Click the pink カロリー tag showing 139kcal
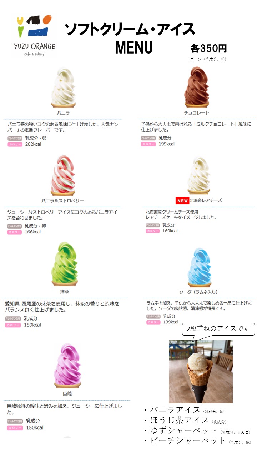The image size is (257, 457). pos(153,322)
